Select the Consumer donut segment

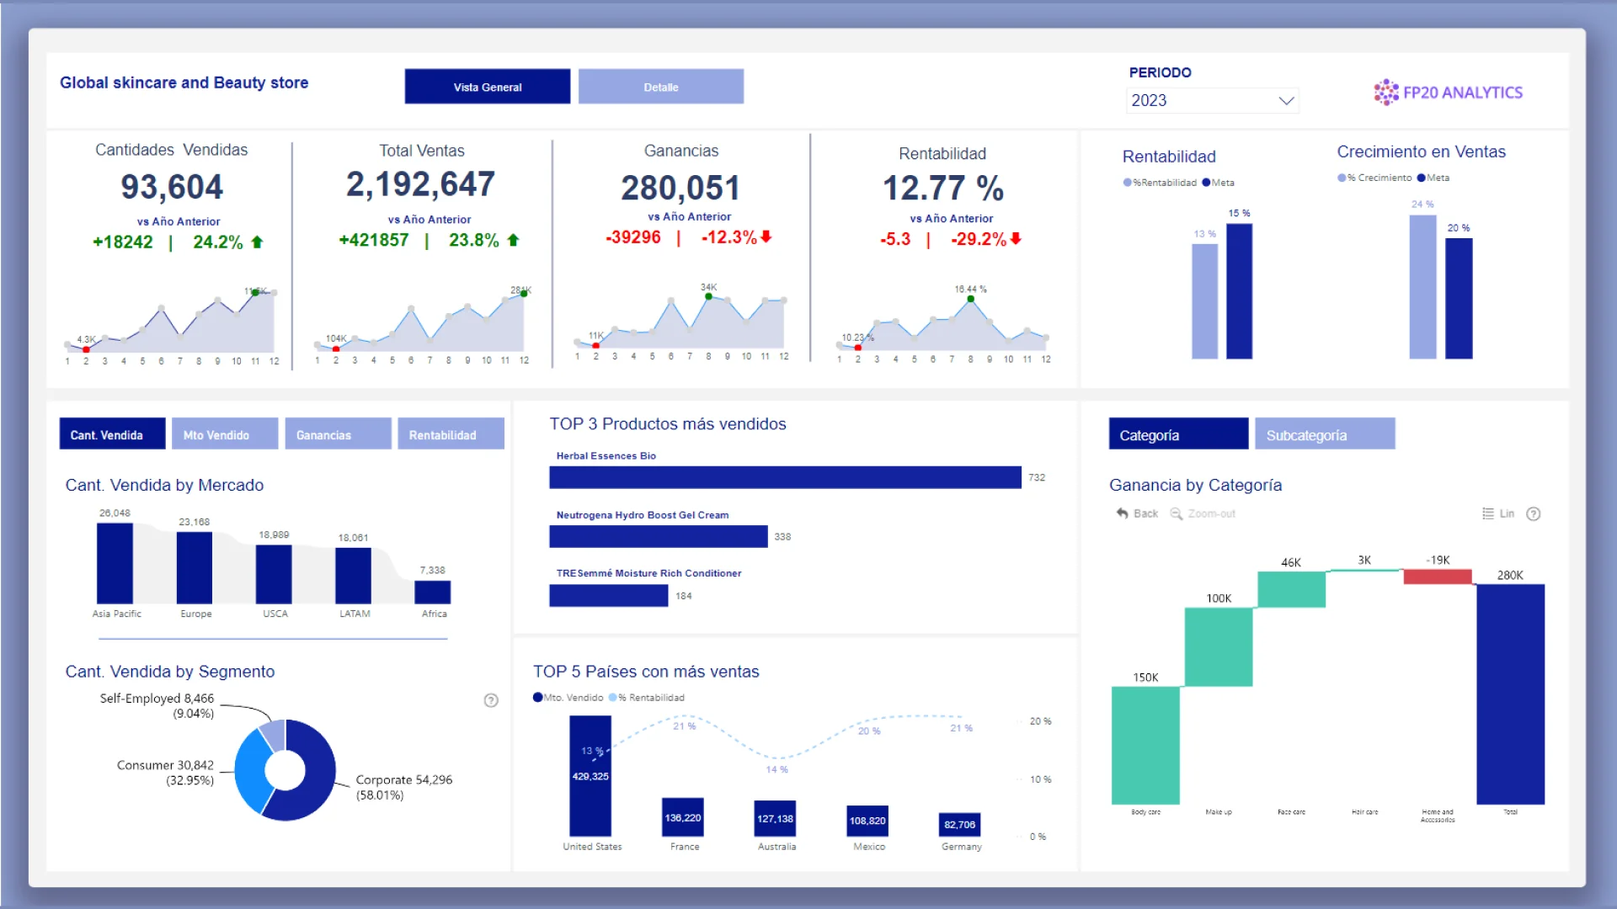click(x=251, y=773)
